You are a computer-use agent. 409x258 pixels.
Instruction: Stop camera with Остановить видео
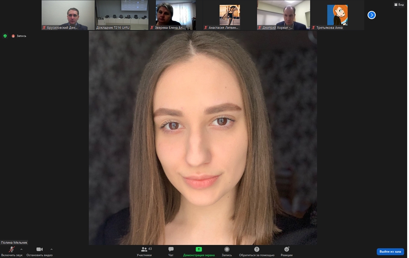pyautogui.click(x=39, y=252)
